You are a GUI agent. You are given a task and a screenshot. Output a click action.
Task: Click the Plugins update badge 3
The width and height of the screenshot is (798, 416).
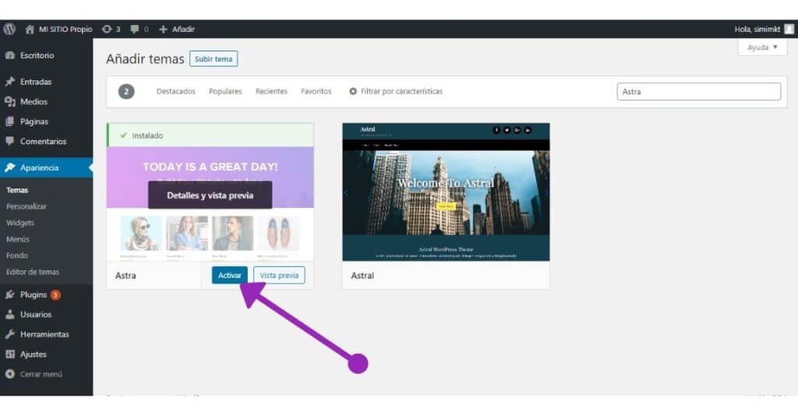[x=55, y=295]
